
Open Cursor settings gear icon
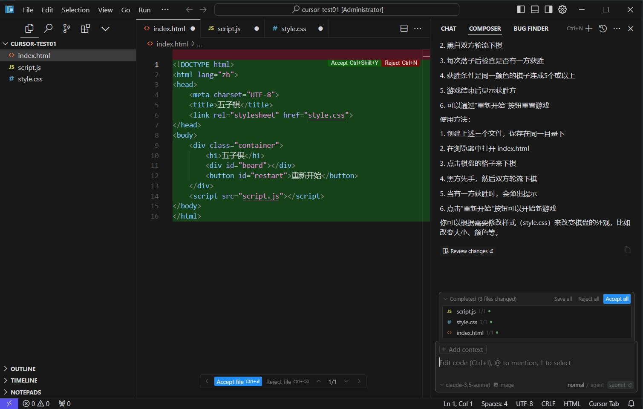coord(562,9)
